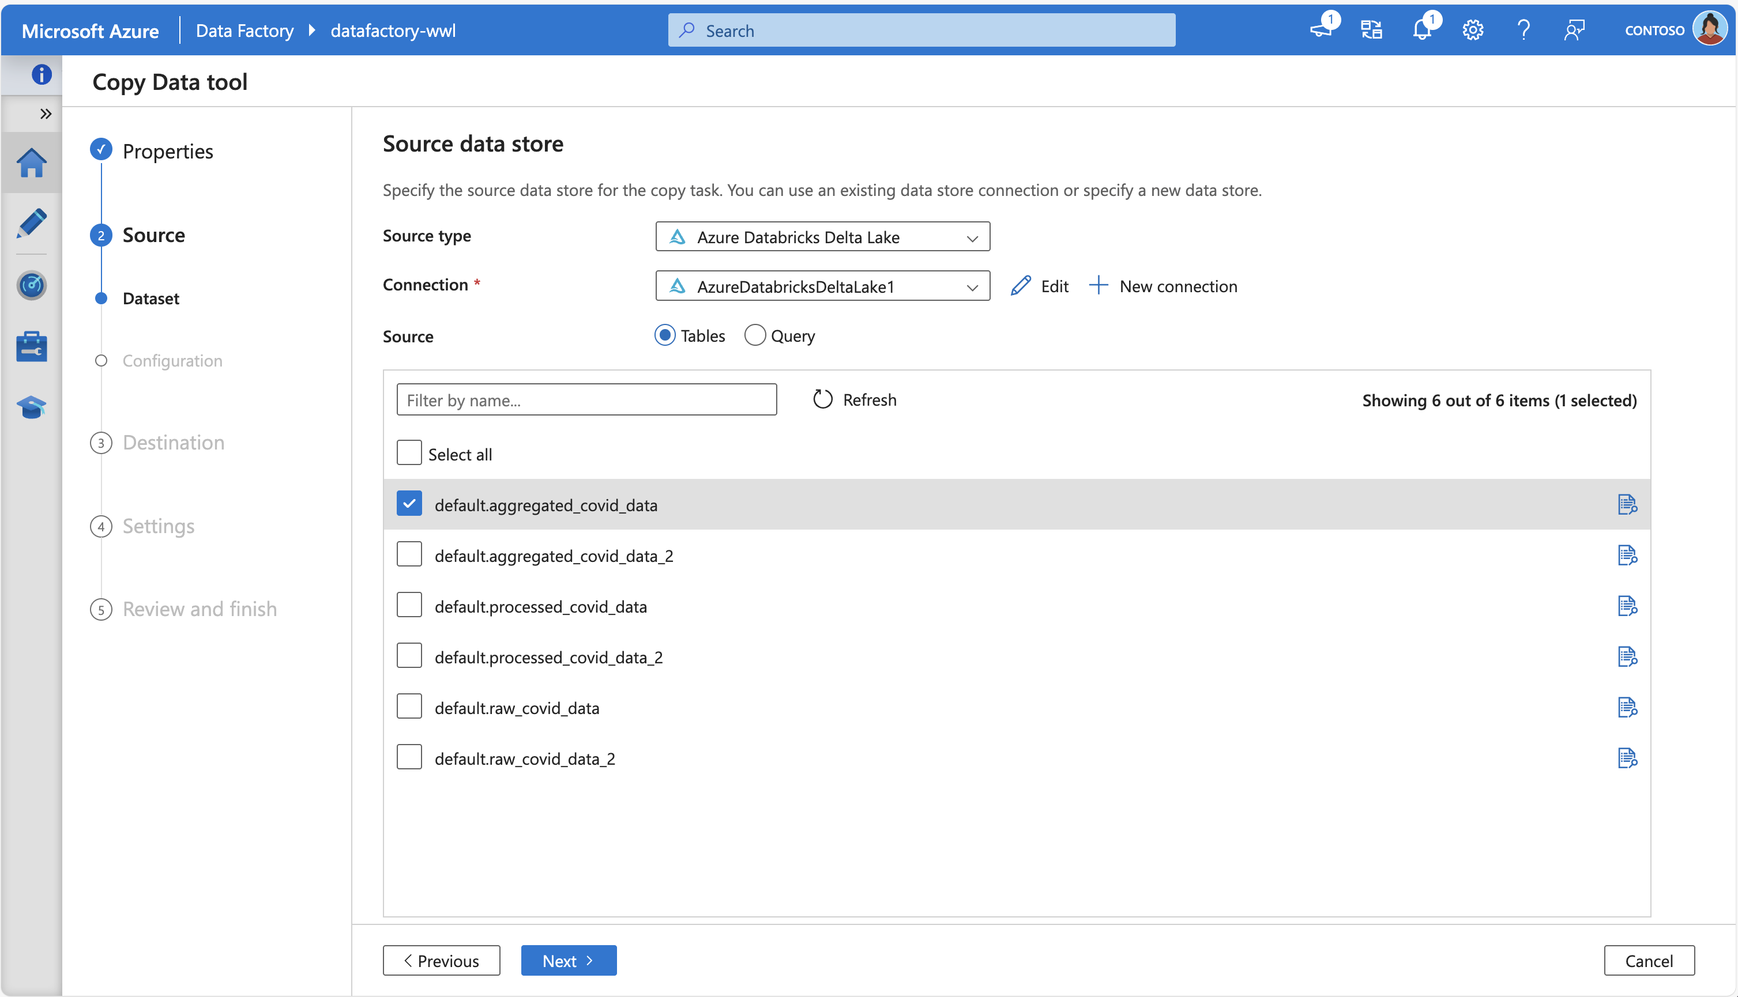Open the Monitor hub from the sidebar
Screen dimensions: 1738x997
tap(32, 285)
